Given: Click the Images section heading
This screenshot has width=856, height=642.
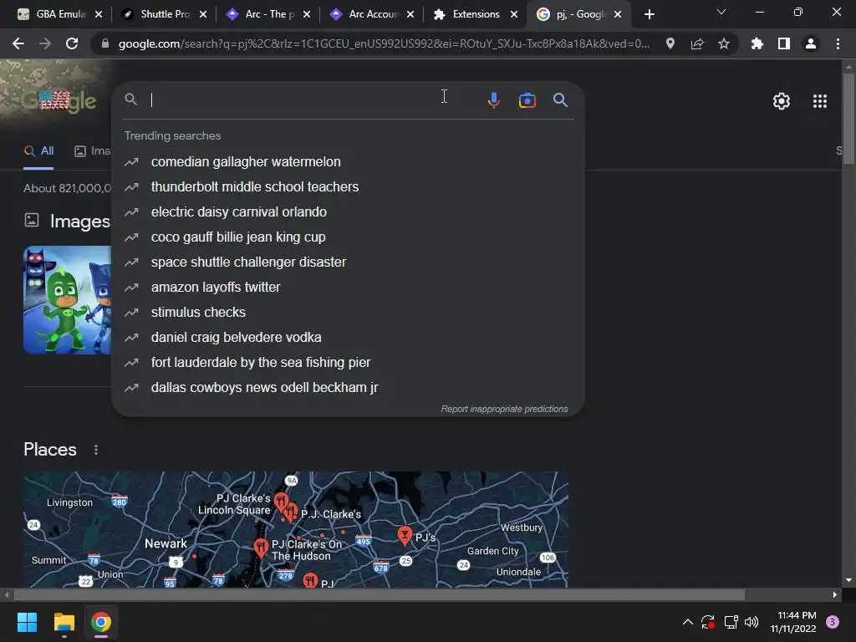Looking at the screenshot, I should pyautogui.click(x=80, y=221).
